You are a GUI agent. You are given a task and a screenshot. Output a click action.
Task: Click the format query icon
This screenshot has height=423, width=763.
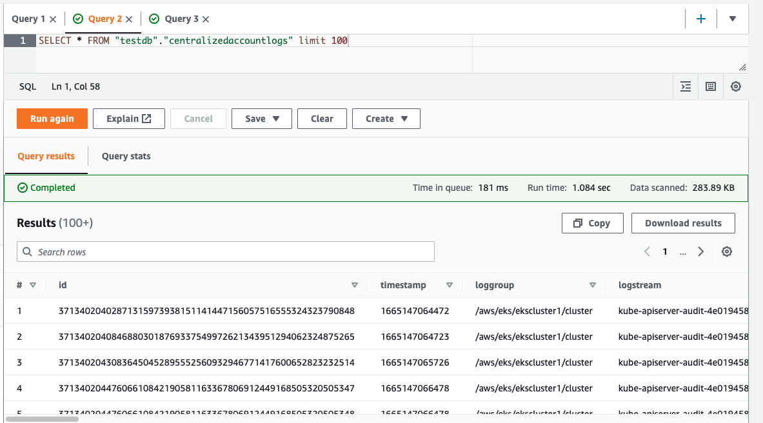point(686,86)
